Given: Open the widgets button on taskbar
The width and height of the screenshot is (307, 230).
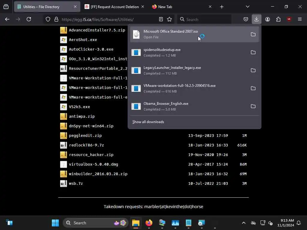Looking at the screenshot, I should point(9,223).
